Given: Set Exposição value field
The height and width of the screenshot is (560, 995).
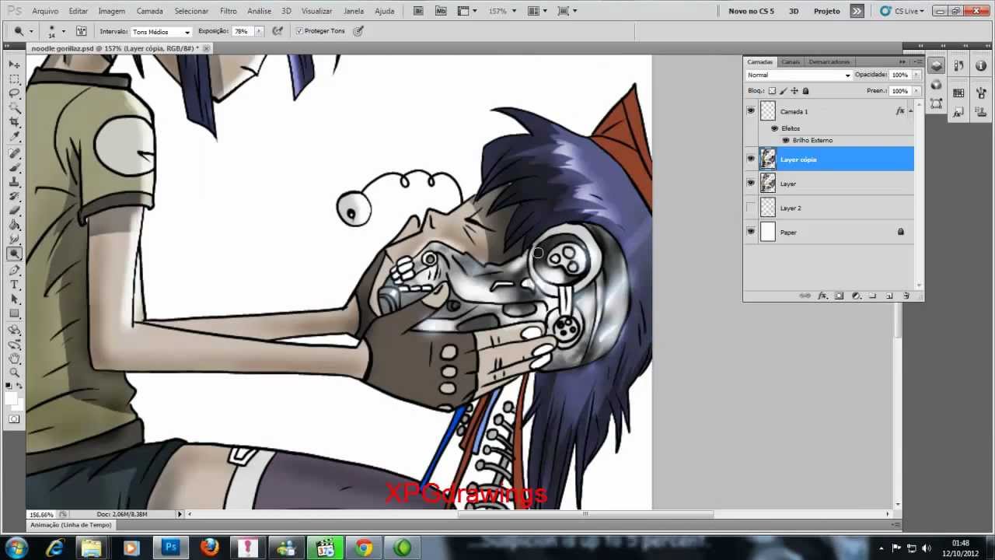Looking at the screenshot, I should (241, 31).
